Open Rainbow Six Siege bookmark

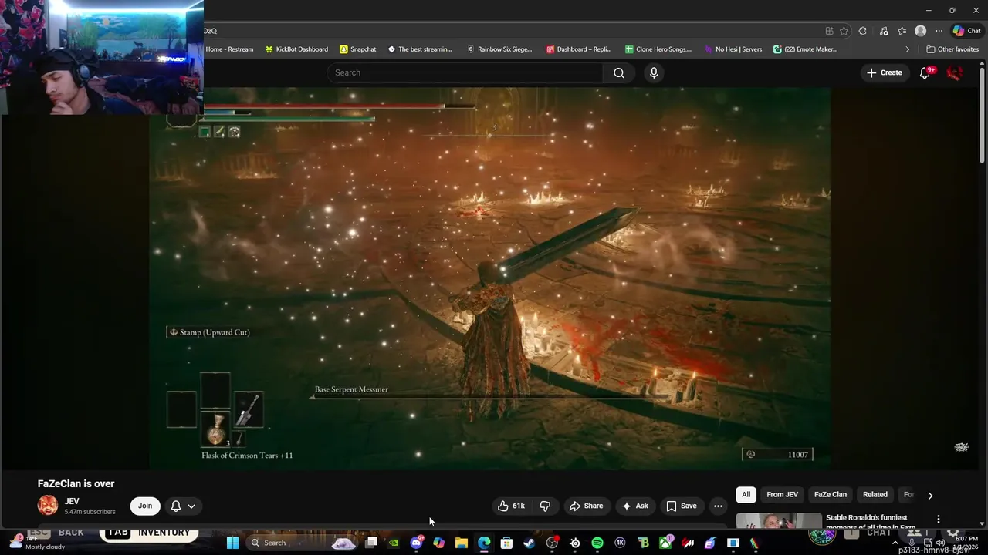coord(499,49)
